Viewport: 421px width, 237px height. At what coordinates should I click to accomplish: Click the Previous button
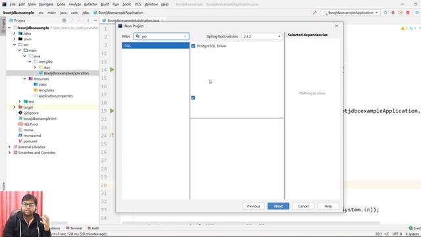tap(253, 206)
